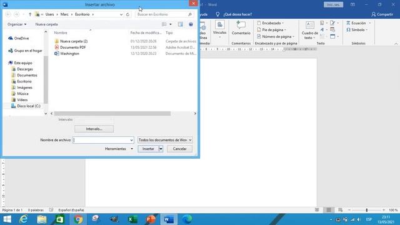The image size is (400, 225).
Task: Click the search magnifier in Buscar field
Action: (190, 14)
